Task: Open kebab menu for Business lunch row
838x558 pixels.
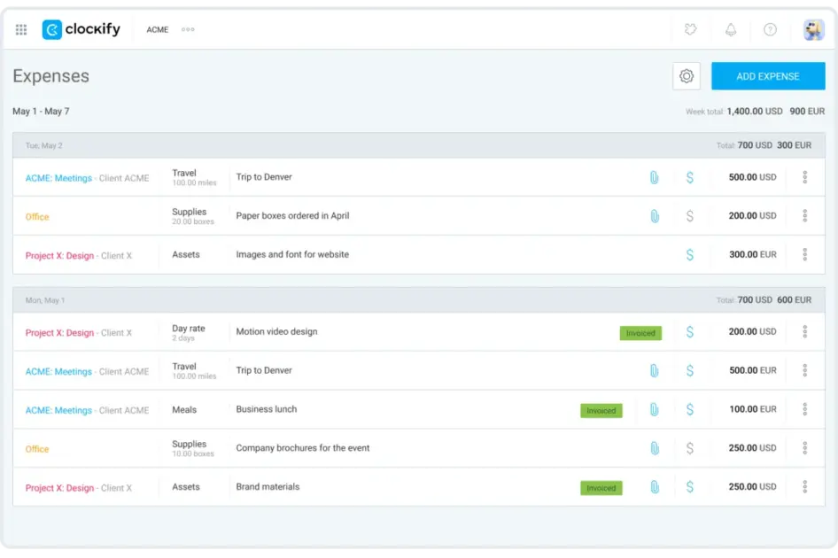Action: click(x=804, y=409)
